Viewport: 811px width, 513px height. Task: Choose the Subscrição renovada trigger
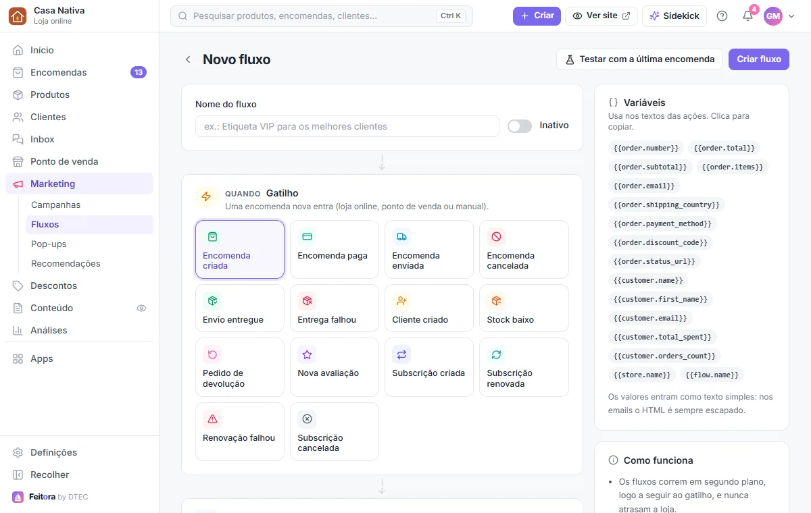(524, 367)
